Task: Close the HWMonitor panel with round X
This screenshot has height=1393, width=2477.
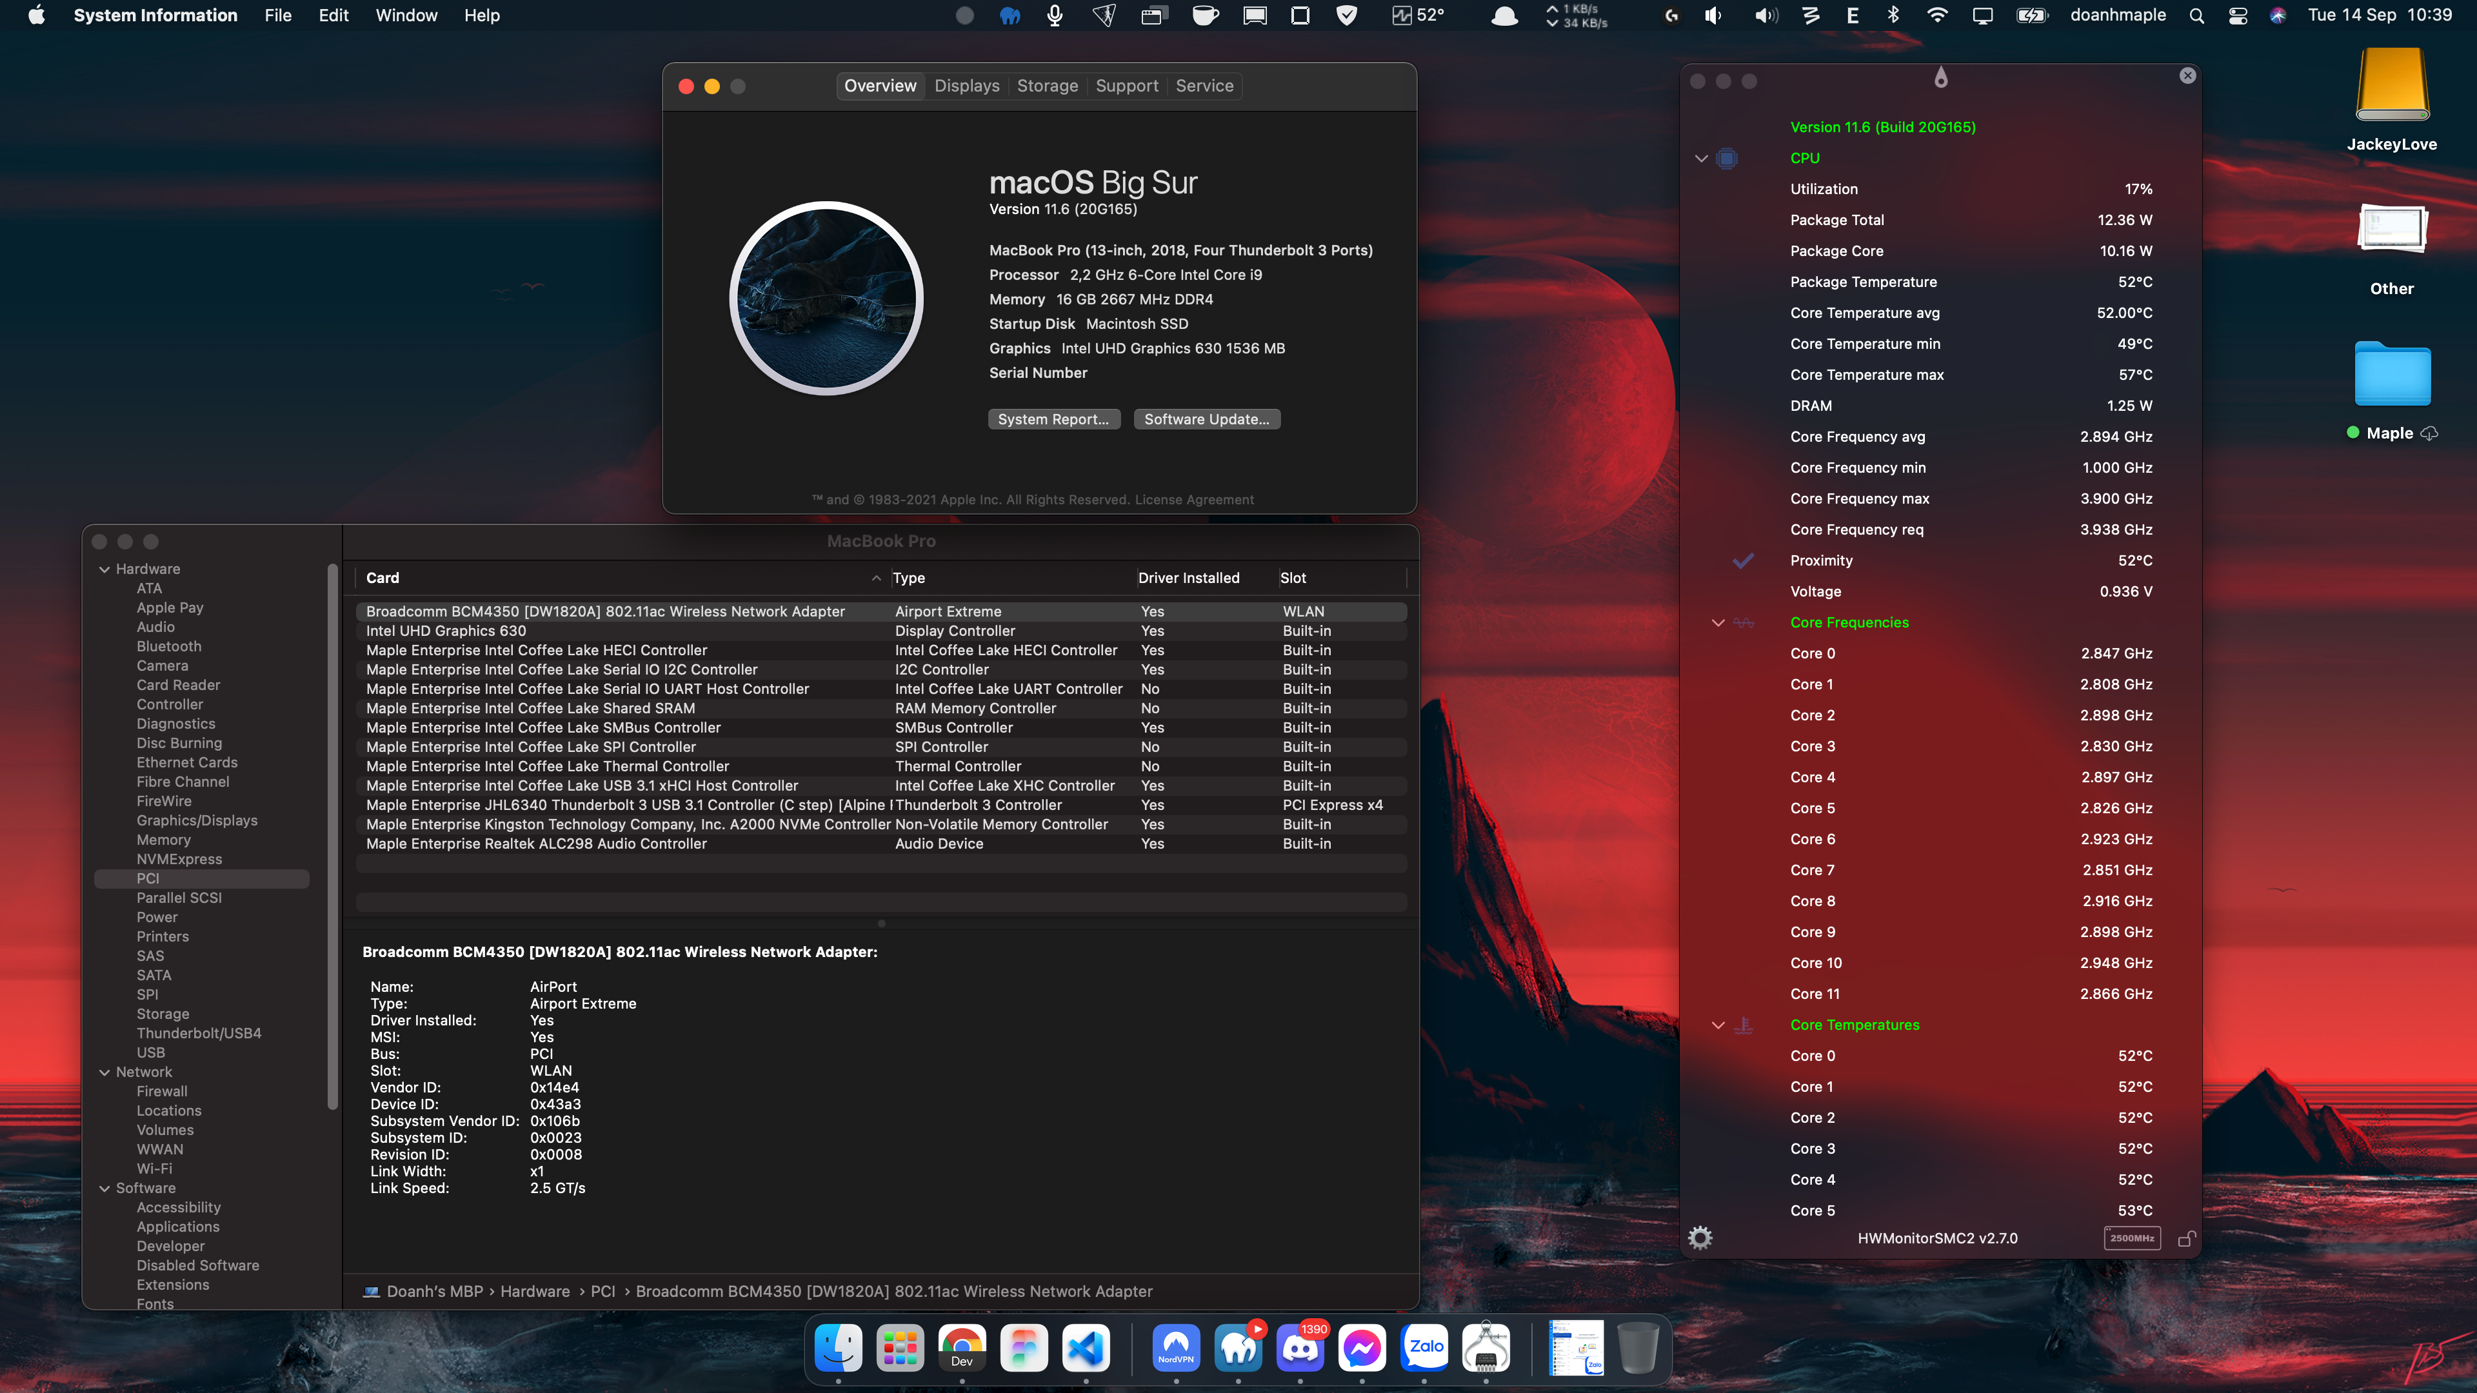Action: coord(2187,76)
